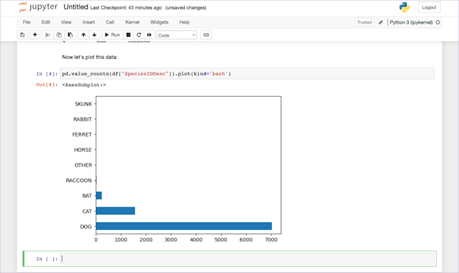Open the View menu
This screenshot has height=273, width=459.
pyautogui.click(x=66, y=22)
